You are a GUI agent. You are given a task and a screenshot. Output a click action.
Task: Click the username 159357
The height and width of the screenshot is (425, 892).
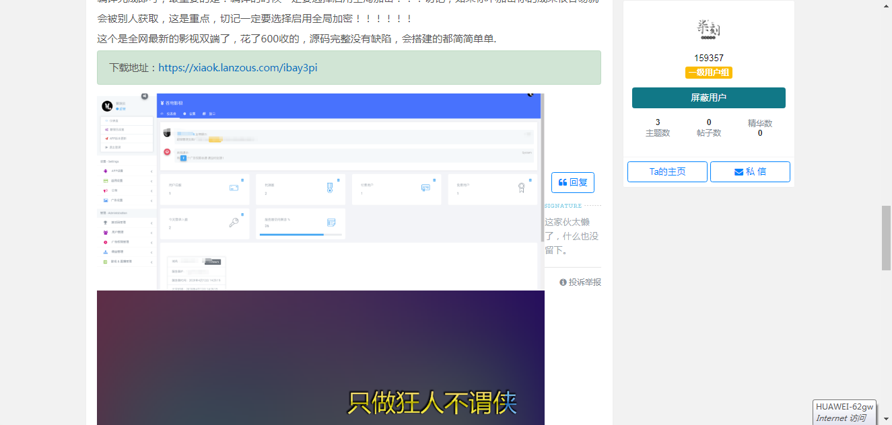709,58
